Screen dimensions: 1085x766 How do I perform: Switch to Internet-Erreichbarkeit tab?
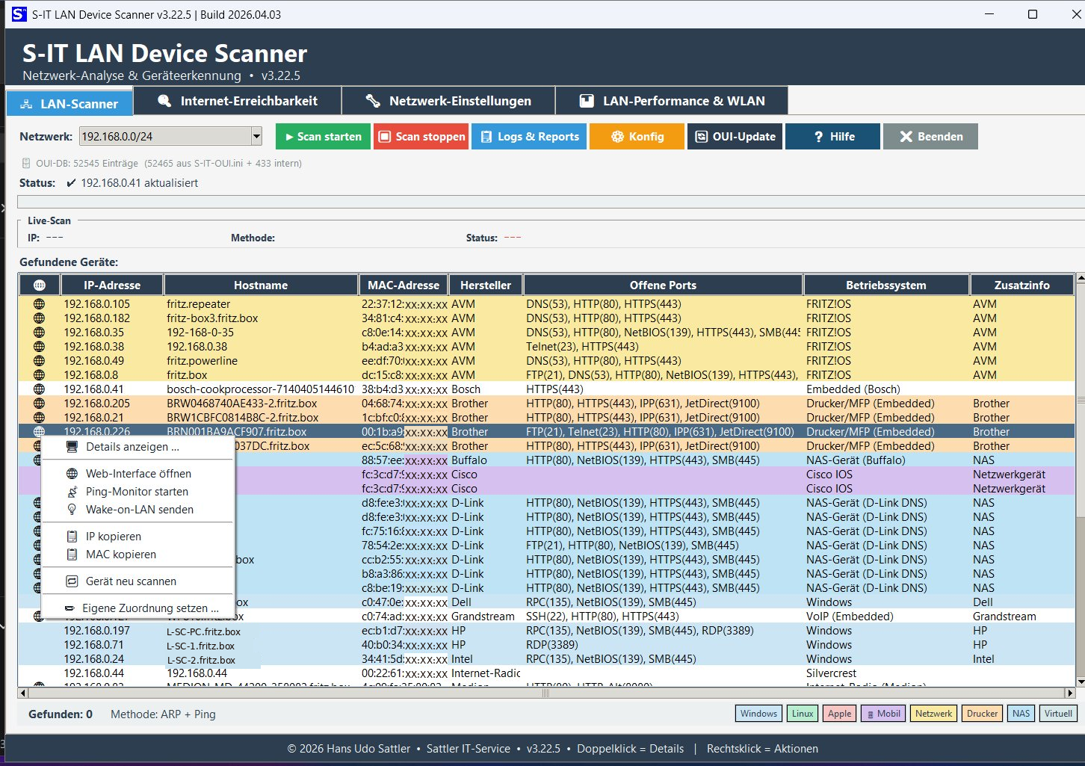click(x=238, y=101)
